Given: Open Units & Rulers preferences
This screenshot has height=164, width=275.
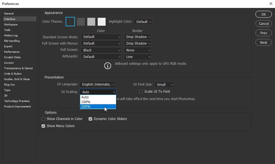Looking at the screenshot, I should coord(20,74).
